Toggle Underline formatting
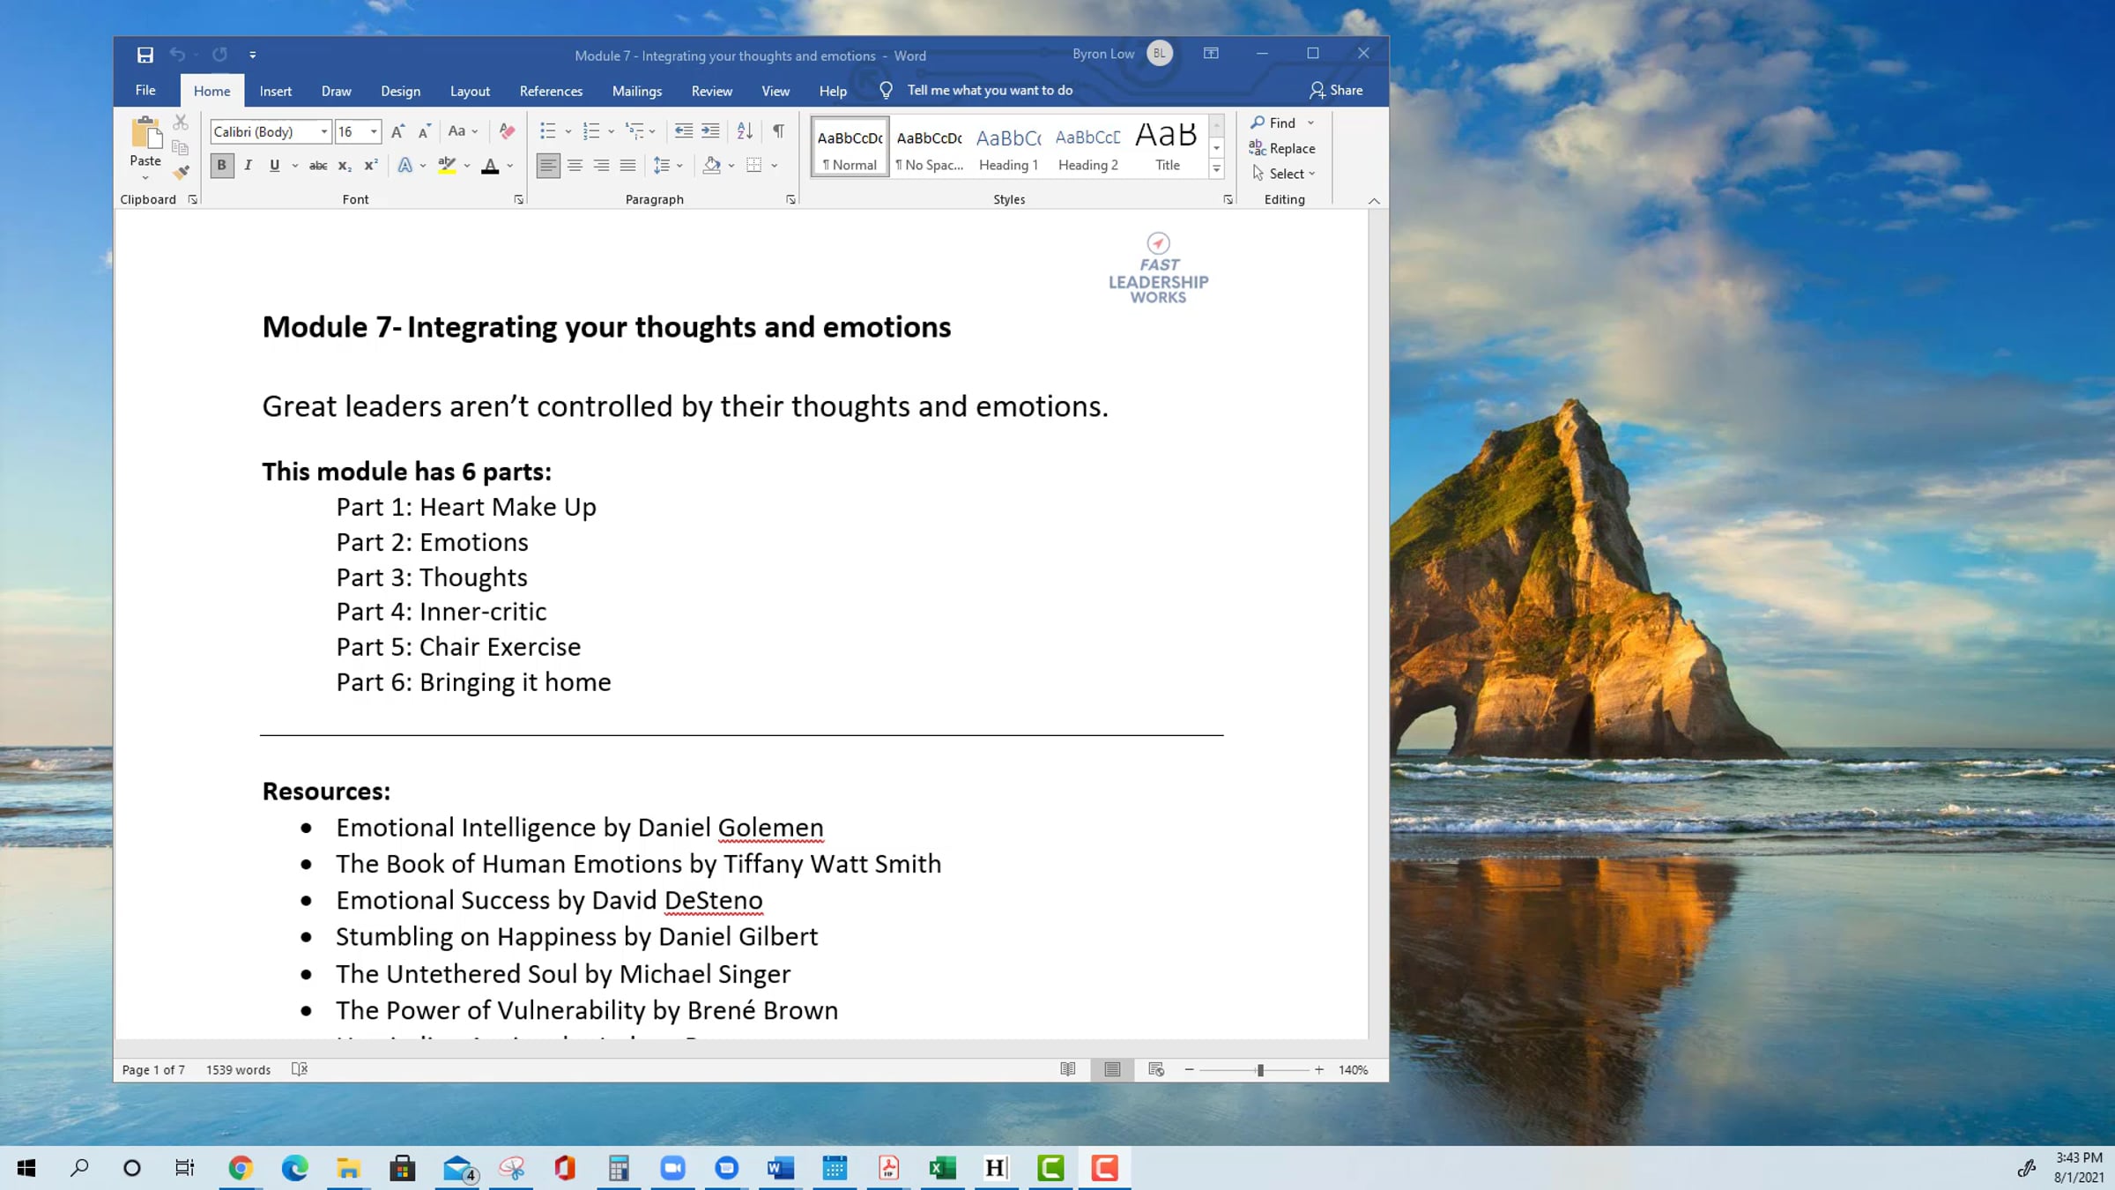Screen dimensions: 2115x1190 pyautogui.click(x=274, y=166)
